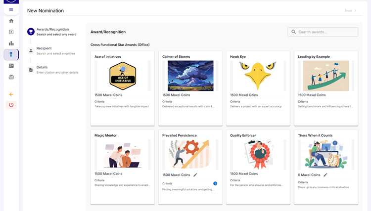Select the Calmer of Storms image
The image size is (371, 211).
pos(190,76)
